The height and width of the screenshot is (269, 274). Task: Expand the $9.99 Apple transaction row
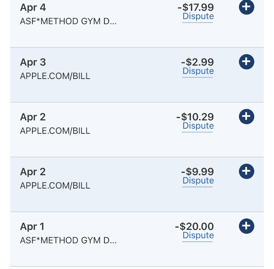pos(246,171)
